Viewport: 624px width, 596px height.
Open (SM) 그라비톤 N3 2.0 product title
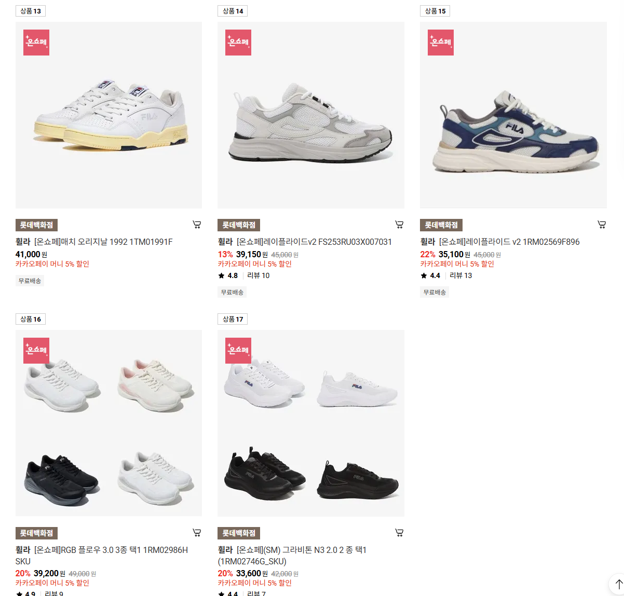pyautogui.click(x=292, y=556)
